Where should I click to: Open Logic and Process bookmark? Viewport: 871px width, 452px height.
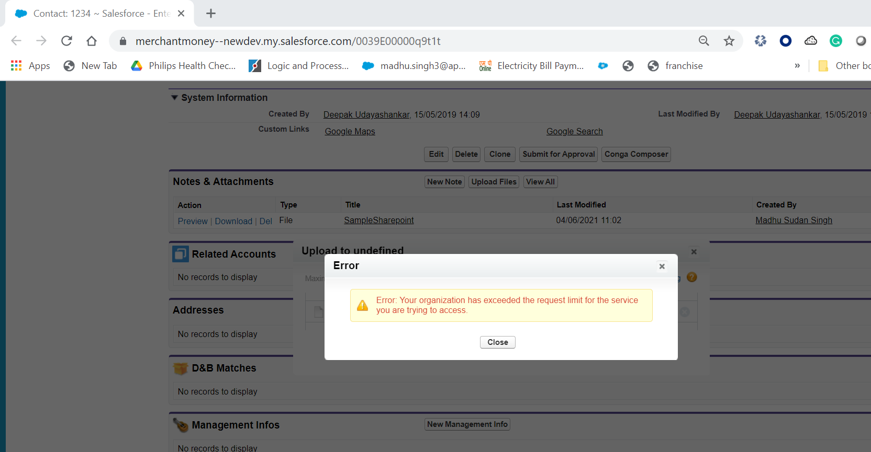pyautogui.click(x=299, y=66)
